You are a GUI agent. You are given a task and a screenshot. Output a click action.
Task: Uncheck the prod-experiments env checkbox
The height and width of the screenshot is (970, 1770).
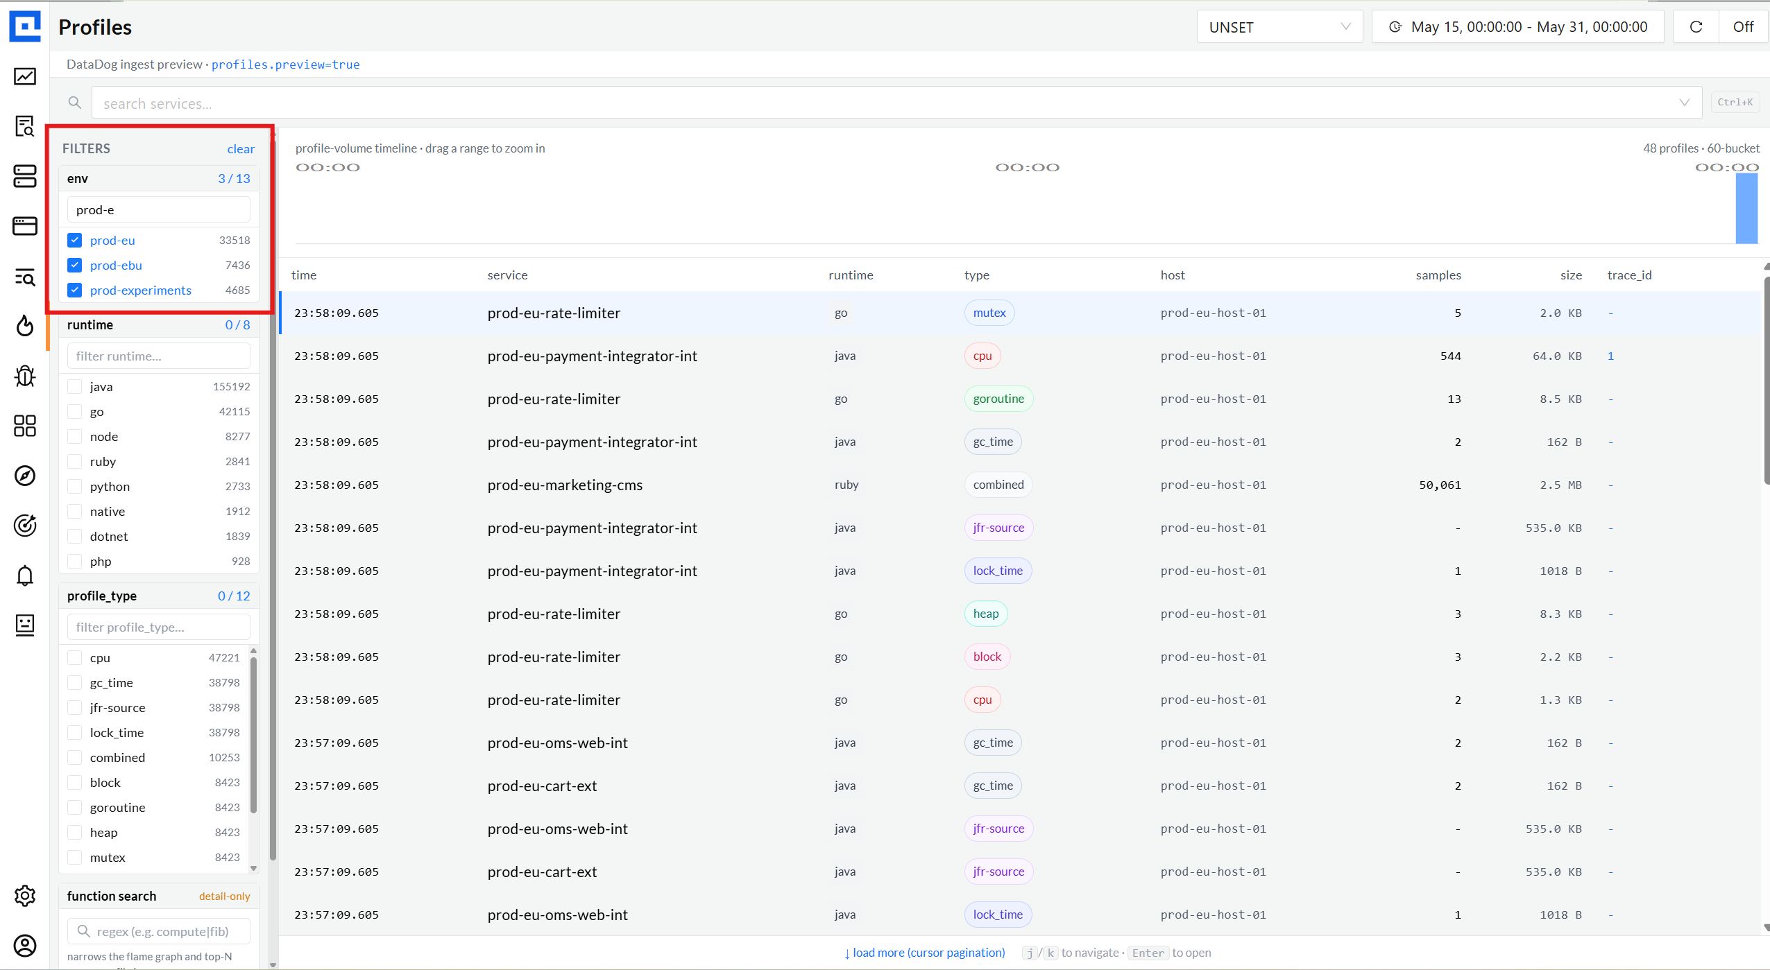click(x=75, y=291)
